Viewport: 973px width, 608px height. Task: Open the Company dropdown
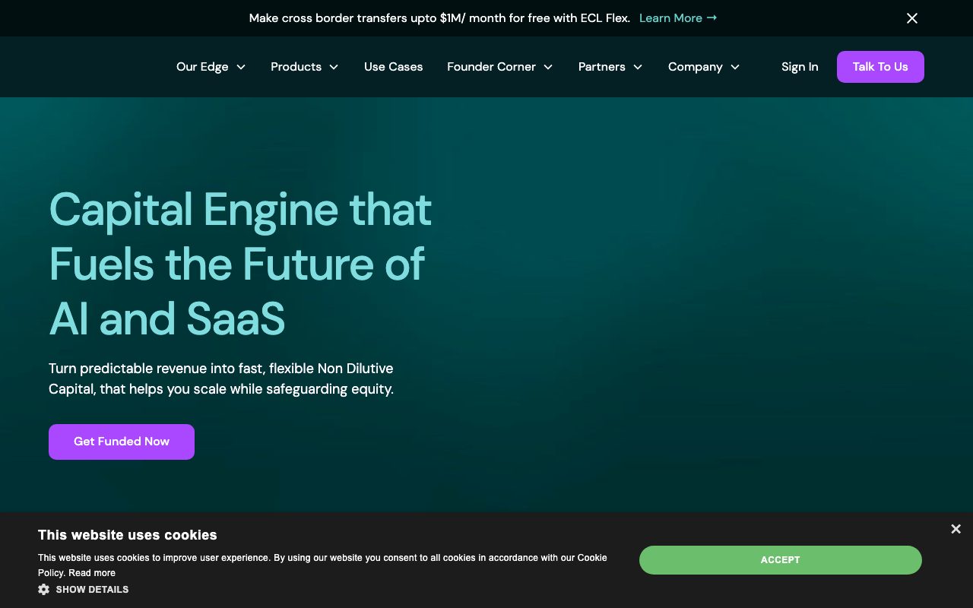[704, 67]
